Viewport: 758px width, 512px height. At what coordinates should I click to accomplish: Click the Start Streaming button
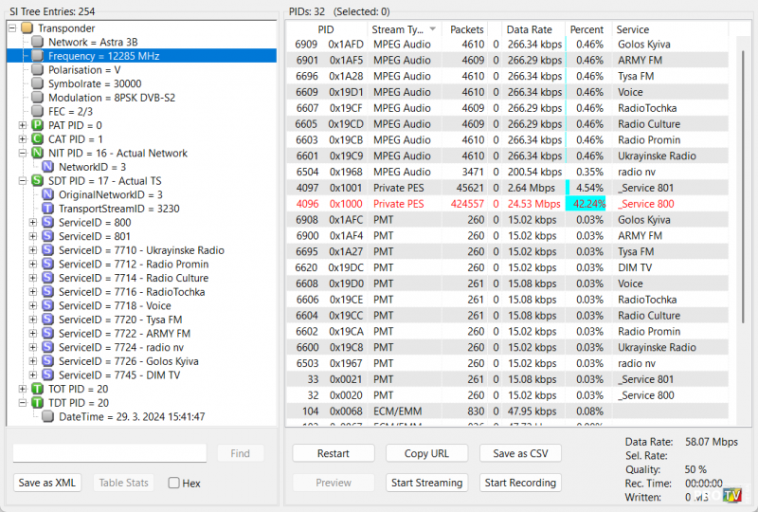[x=426, y=483]
